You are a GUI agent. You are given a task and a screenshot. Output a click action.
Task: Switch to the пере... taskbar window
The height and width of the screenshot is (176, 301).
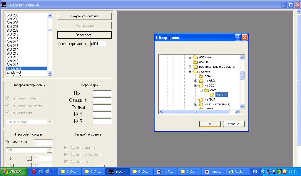[x=213, y=172]
